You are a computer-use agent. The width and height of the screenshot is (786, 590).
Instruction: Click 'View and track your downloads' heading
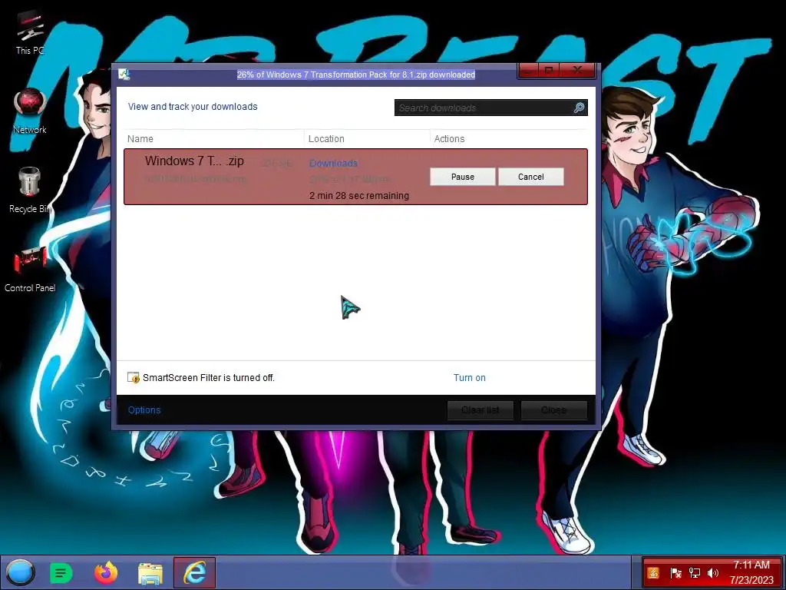pyautogui.click(x=193, y=106)
